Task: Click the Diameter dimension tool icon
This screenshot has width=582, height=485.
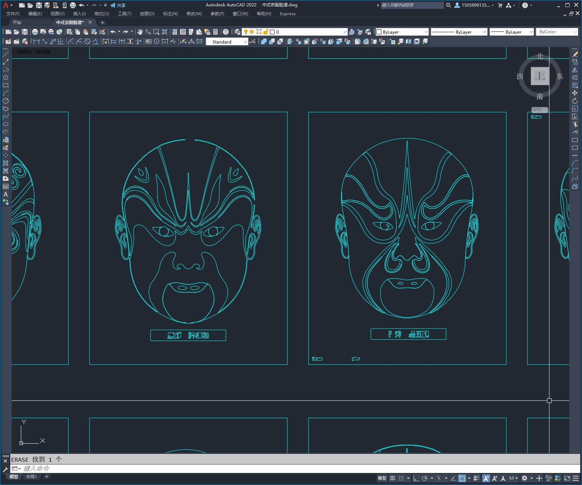Action: [87, 41]
